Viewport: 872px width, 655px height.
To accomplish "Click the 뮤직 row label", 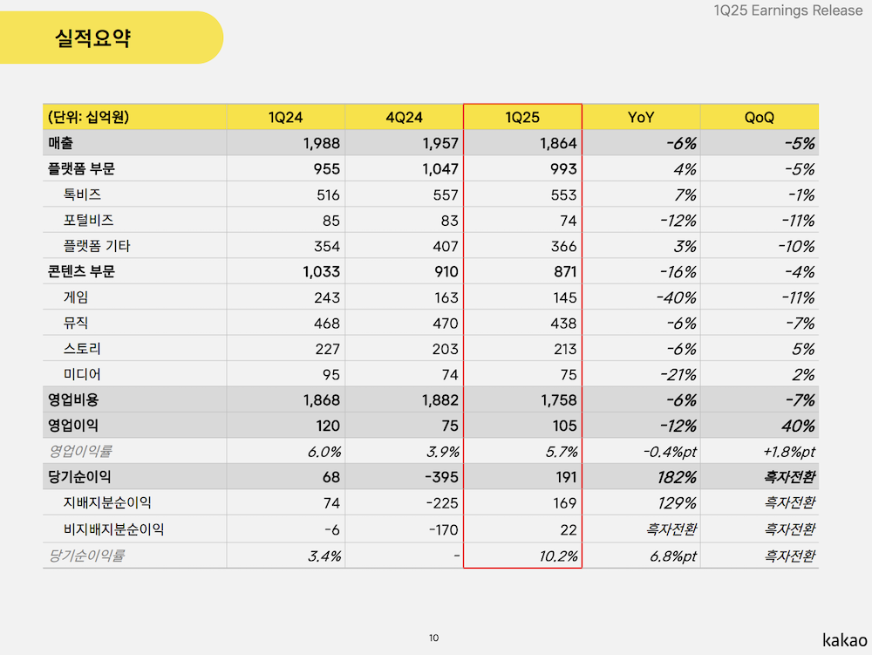I will (x=76, y=323).
